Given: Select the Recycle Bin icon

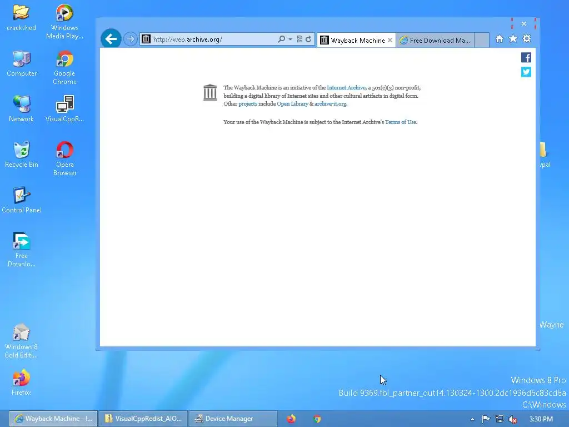Looking at the screenshot, I should pos(22,155).
